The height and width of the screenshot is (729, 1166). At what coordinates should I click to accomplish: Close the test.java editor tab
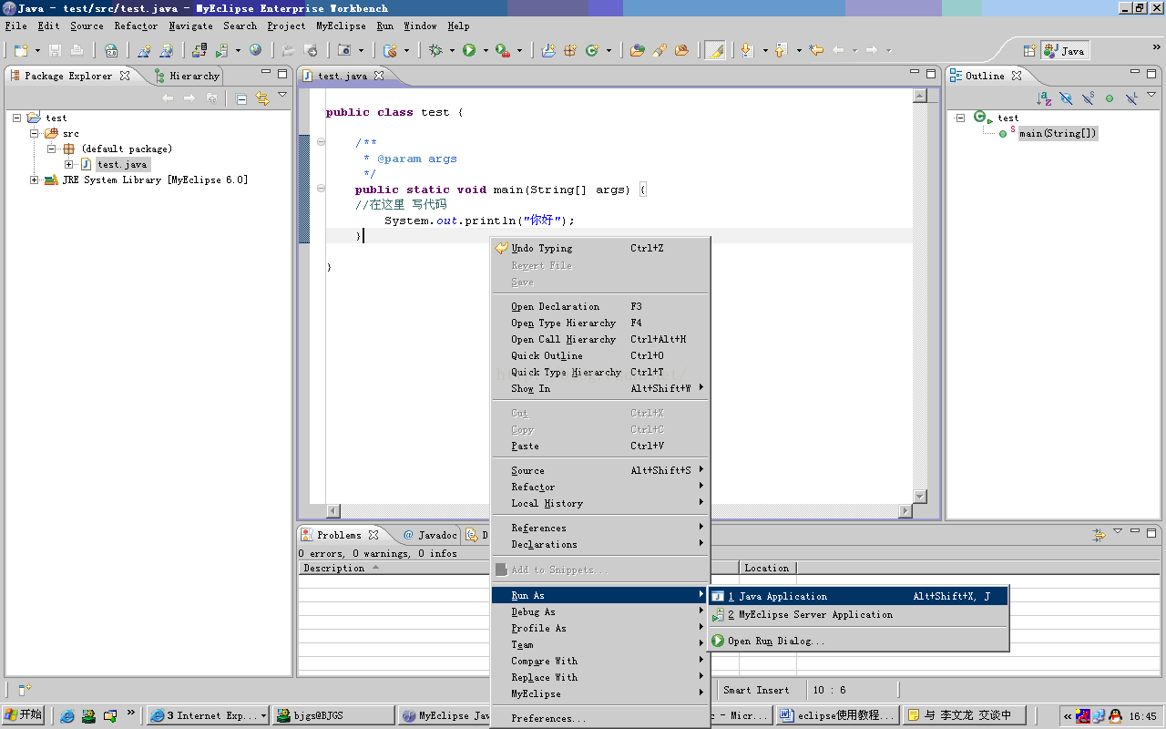[x=379, y=76]
